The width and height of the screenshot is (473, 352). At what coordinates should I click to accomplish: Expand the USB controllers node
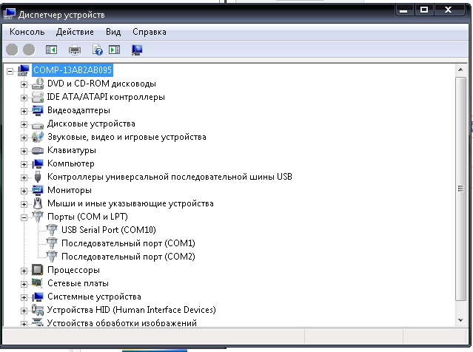24,177
